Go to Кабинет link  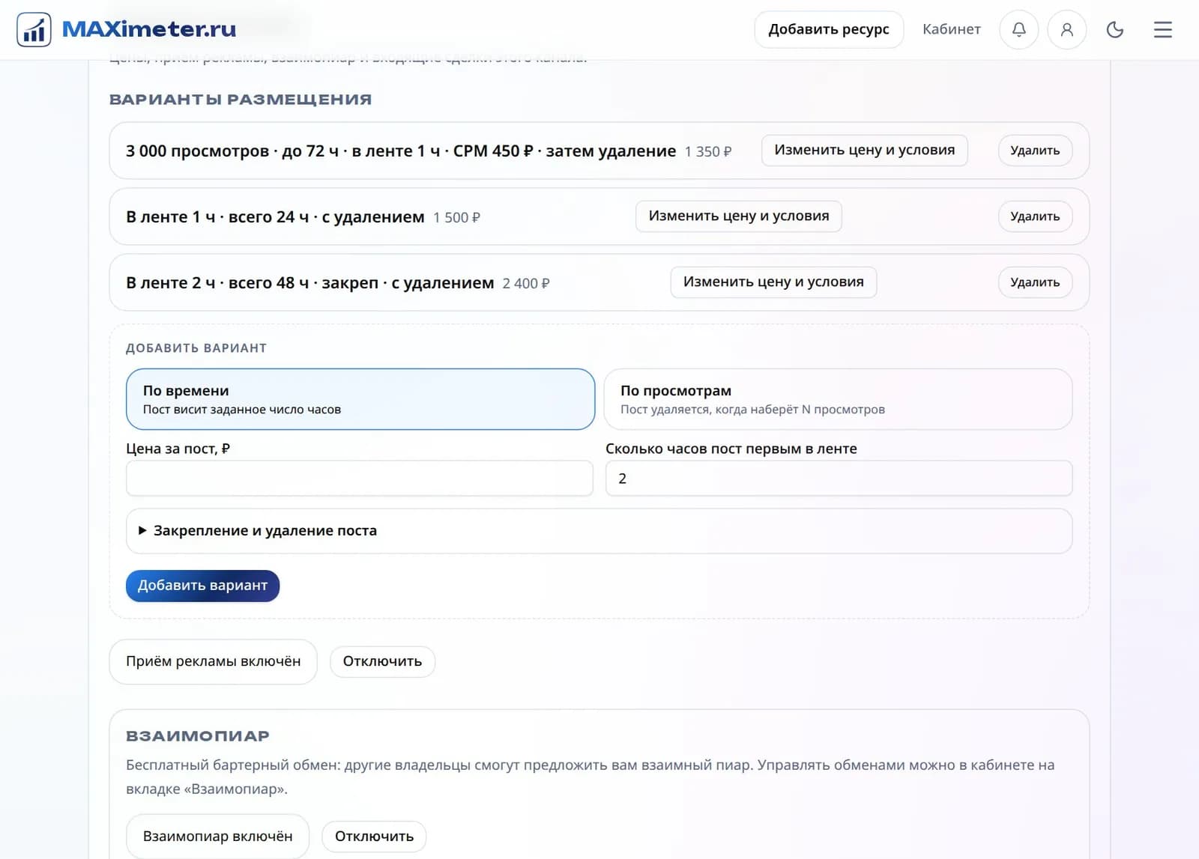tap(952, 29)
